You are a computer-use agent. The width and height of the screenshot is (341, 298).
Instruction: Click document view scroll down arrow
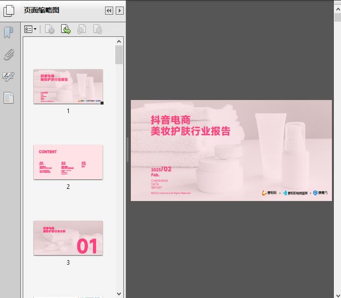(338, 295)
